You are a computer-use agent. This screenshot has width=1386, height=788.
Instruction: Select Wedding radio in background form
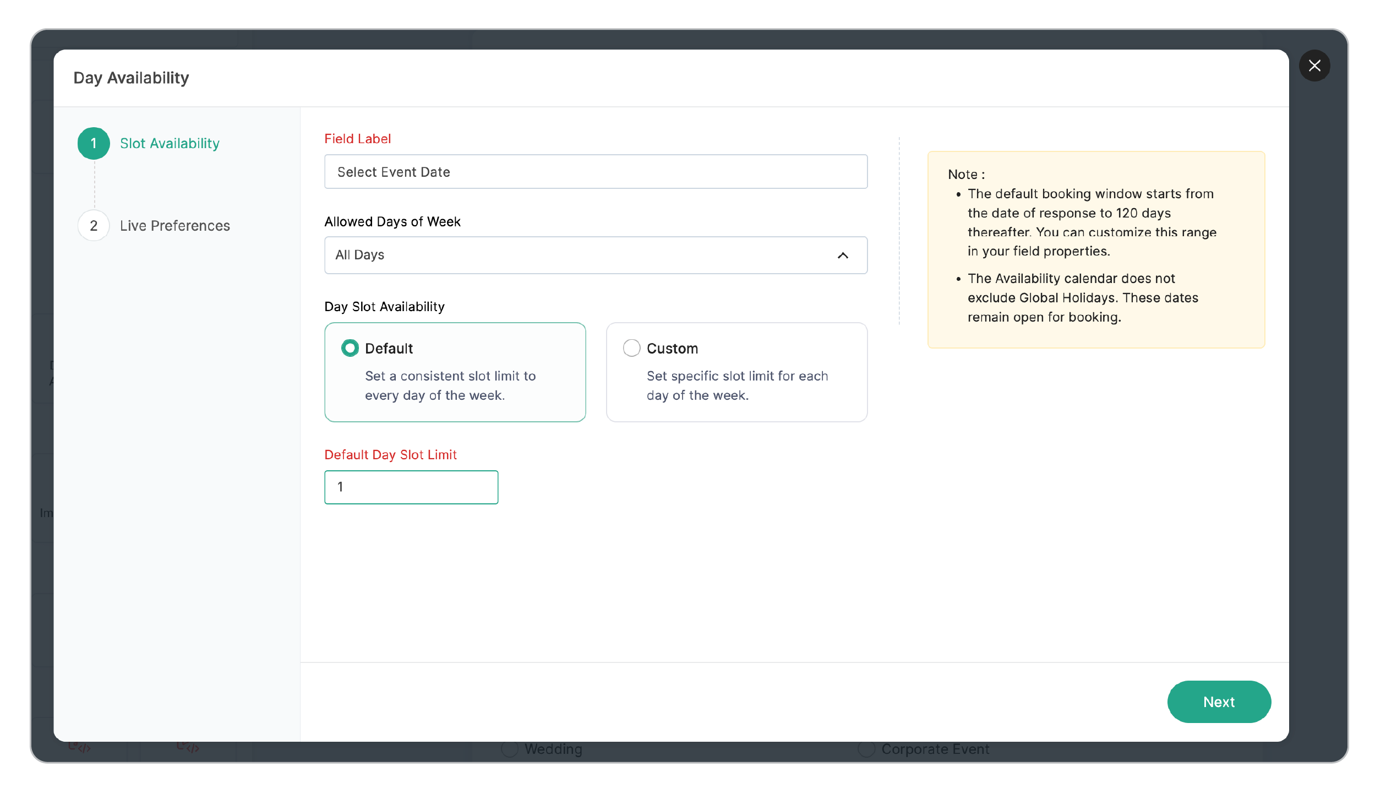[x=510, y=749]
